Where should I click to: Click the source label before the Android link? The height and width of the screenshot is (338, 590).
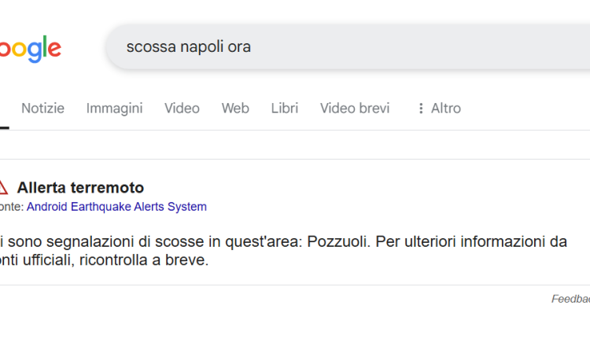(11, 207)
